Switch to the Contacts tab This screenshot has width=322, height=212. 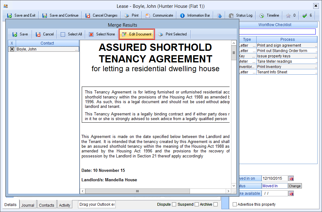click(47, 205)
